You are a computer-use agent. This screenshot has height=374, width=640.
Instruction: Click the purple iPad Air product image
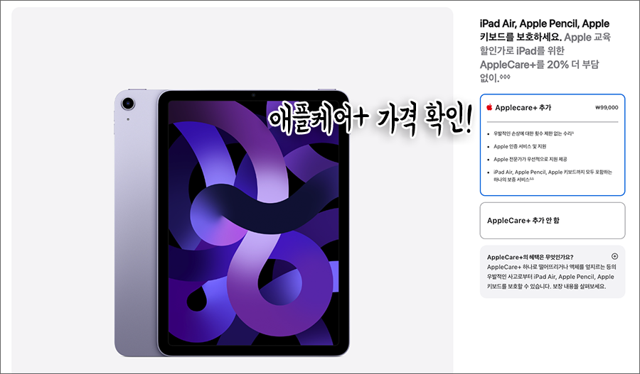click(x=232, y=223)
